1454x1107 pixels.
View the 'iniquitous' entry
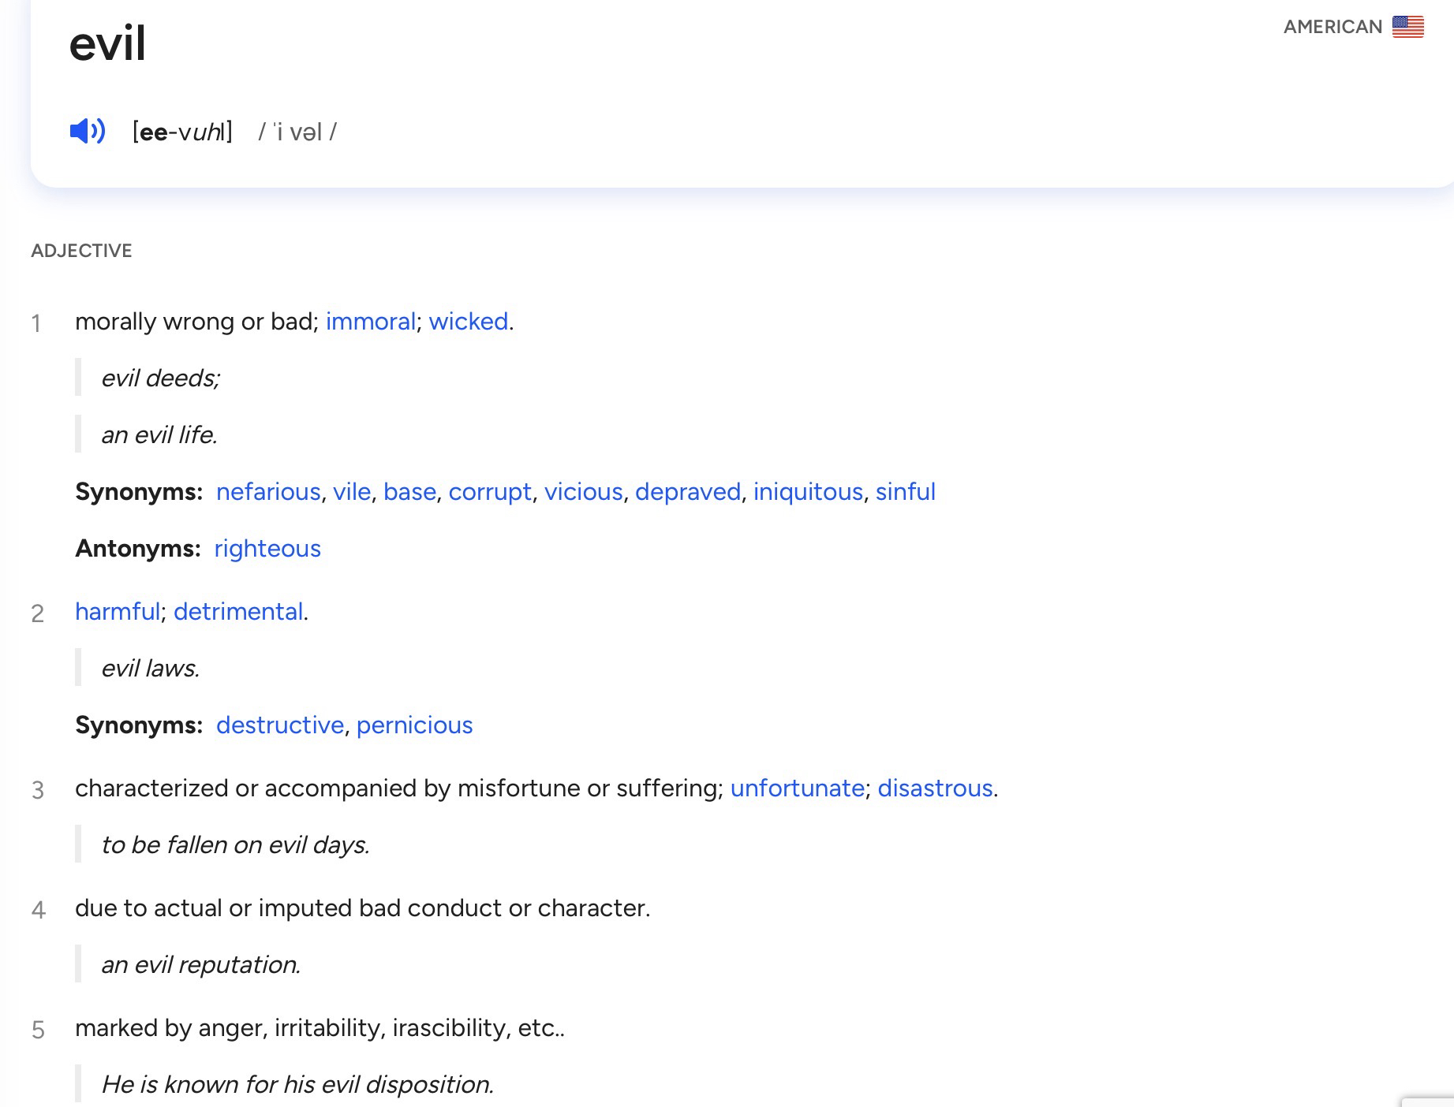(808, 492)
